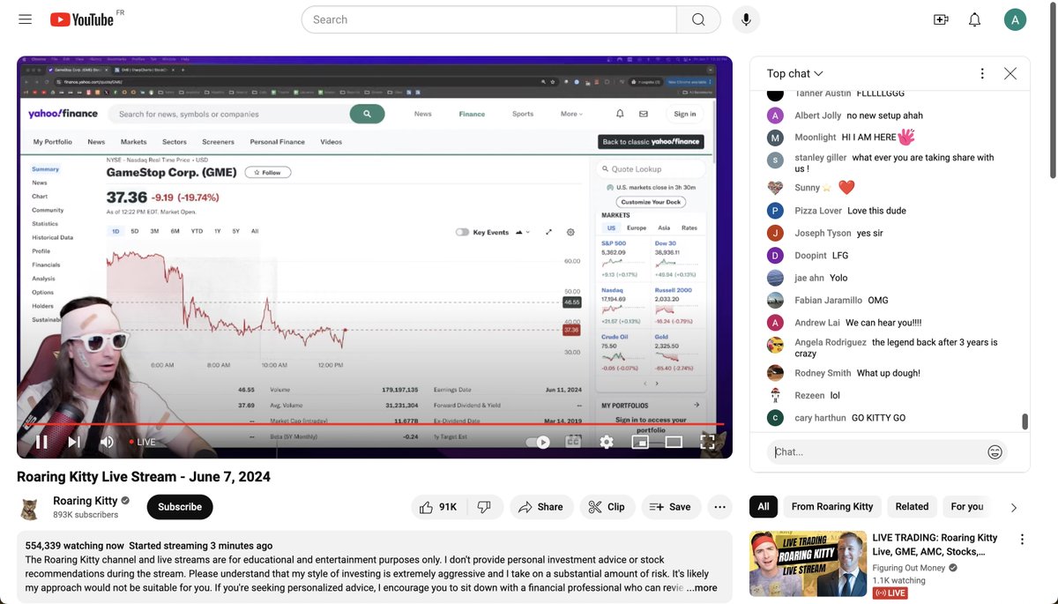
Task: Skip to the next video
Action: click(x=74, y=442)
